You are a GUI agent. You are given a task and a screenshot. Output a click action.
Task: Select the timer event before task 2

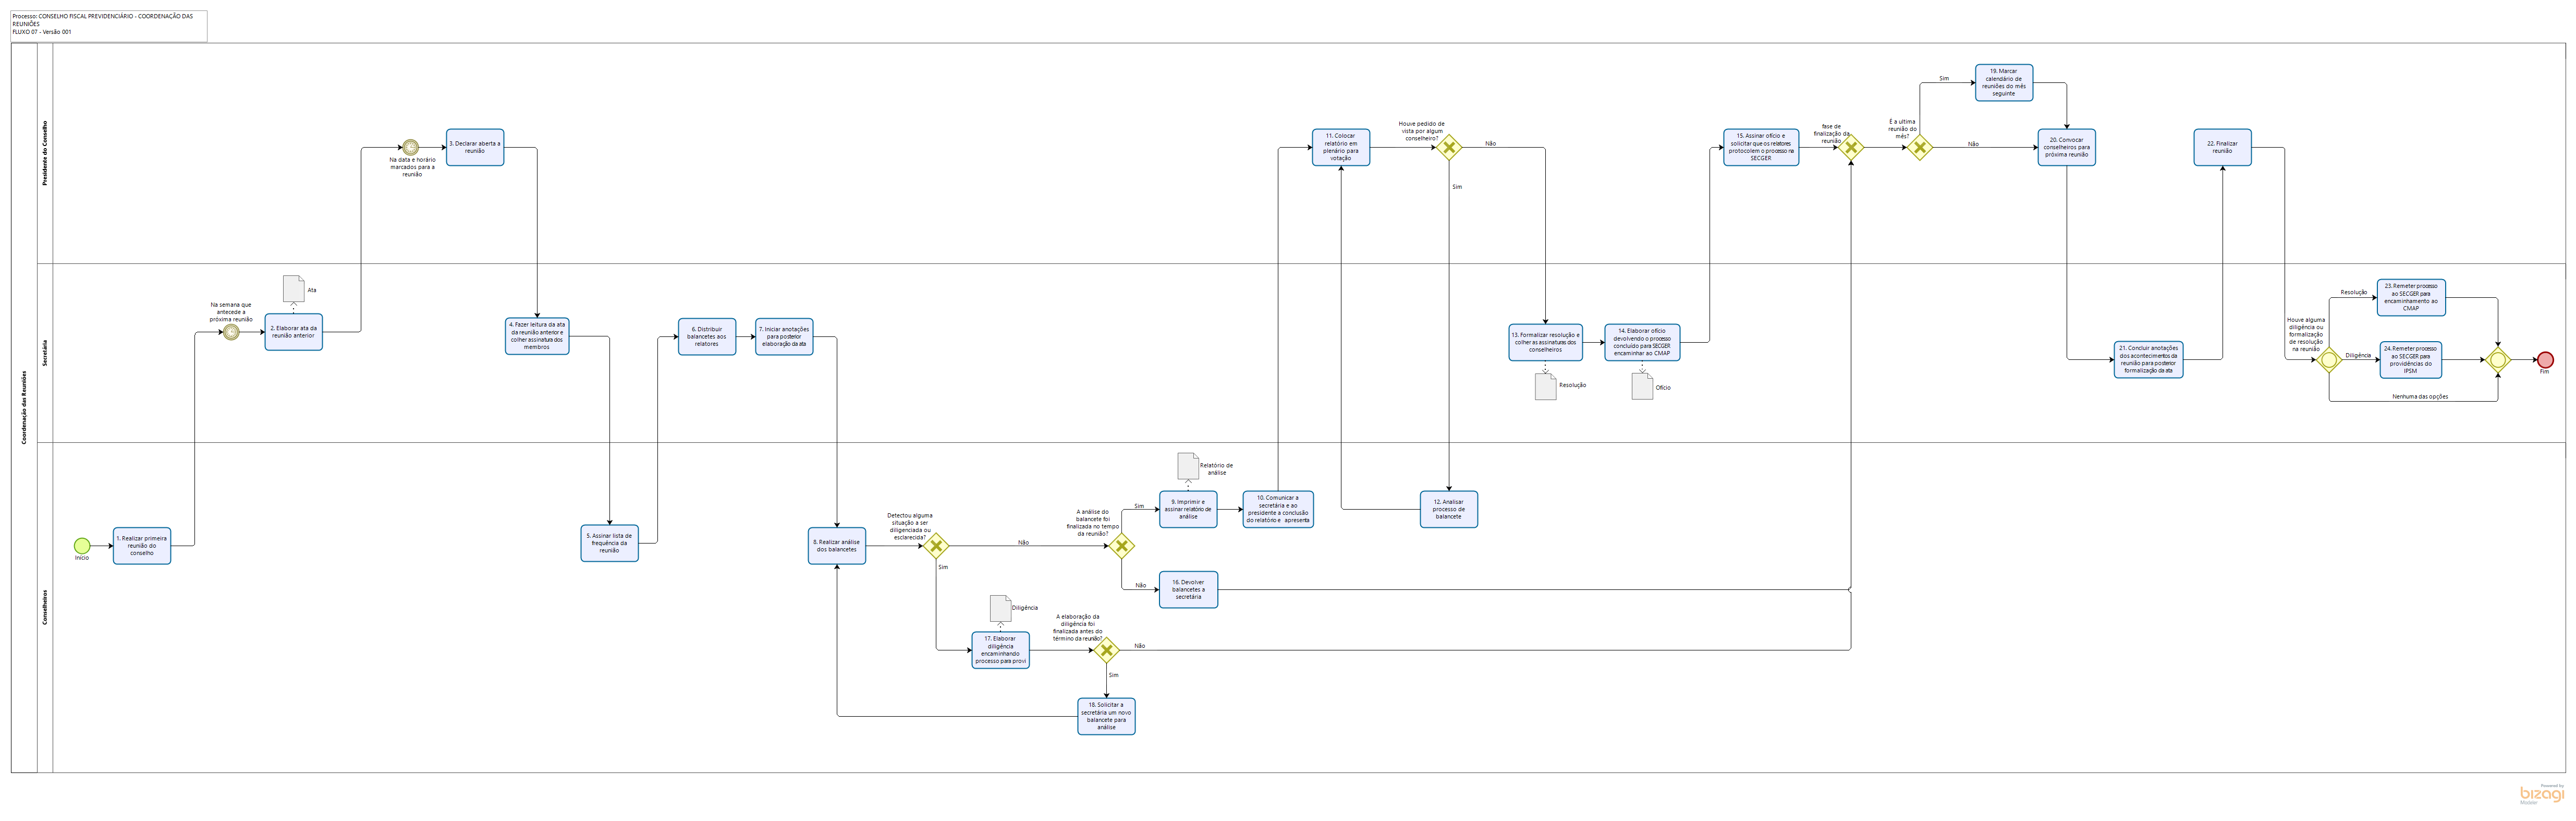coord(231,332)
